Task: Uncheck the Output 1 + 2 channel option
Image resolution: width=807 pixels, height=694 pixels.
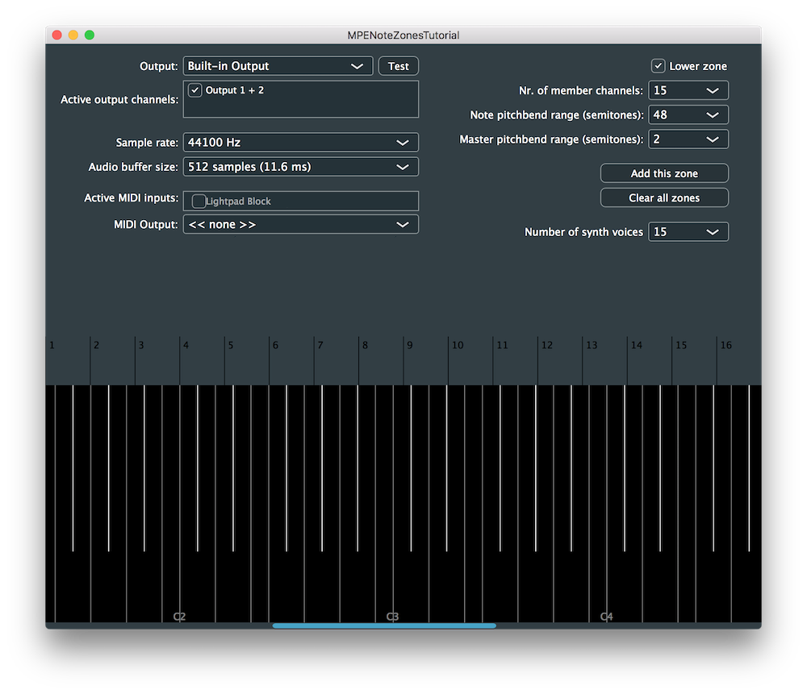Action: [x=194, y=90]
